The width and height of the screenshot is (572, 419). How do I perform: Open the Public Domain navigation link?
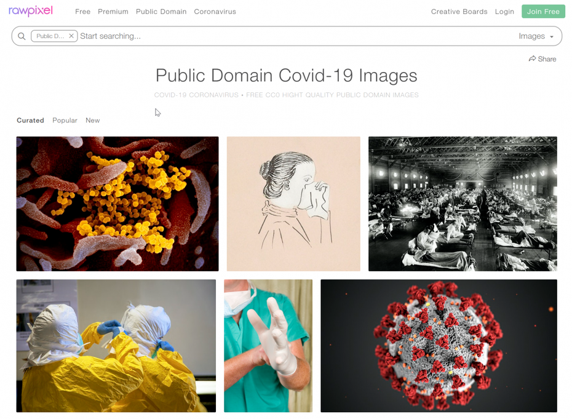[161, 12]
